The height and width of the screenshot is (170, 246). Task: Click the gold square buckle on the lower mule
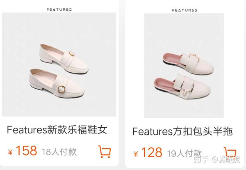tap(187, 90)
